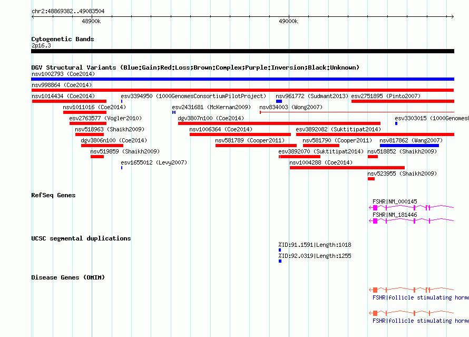Click the red bar under esv2751895
Screen dimensions: 469x337
[x=403, y=101]
